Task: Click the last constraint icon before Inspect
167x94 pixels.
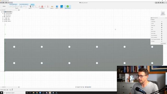Action: click(x=48, y=7)
